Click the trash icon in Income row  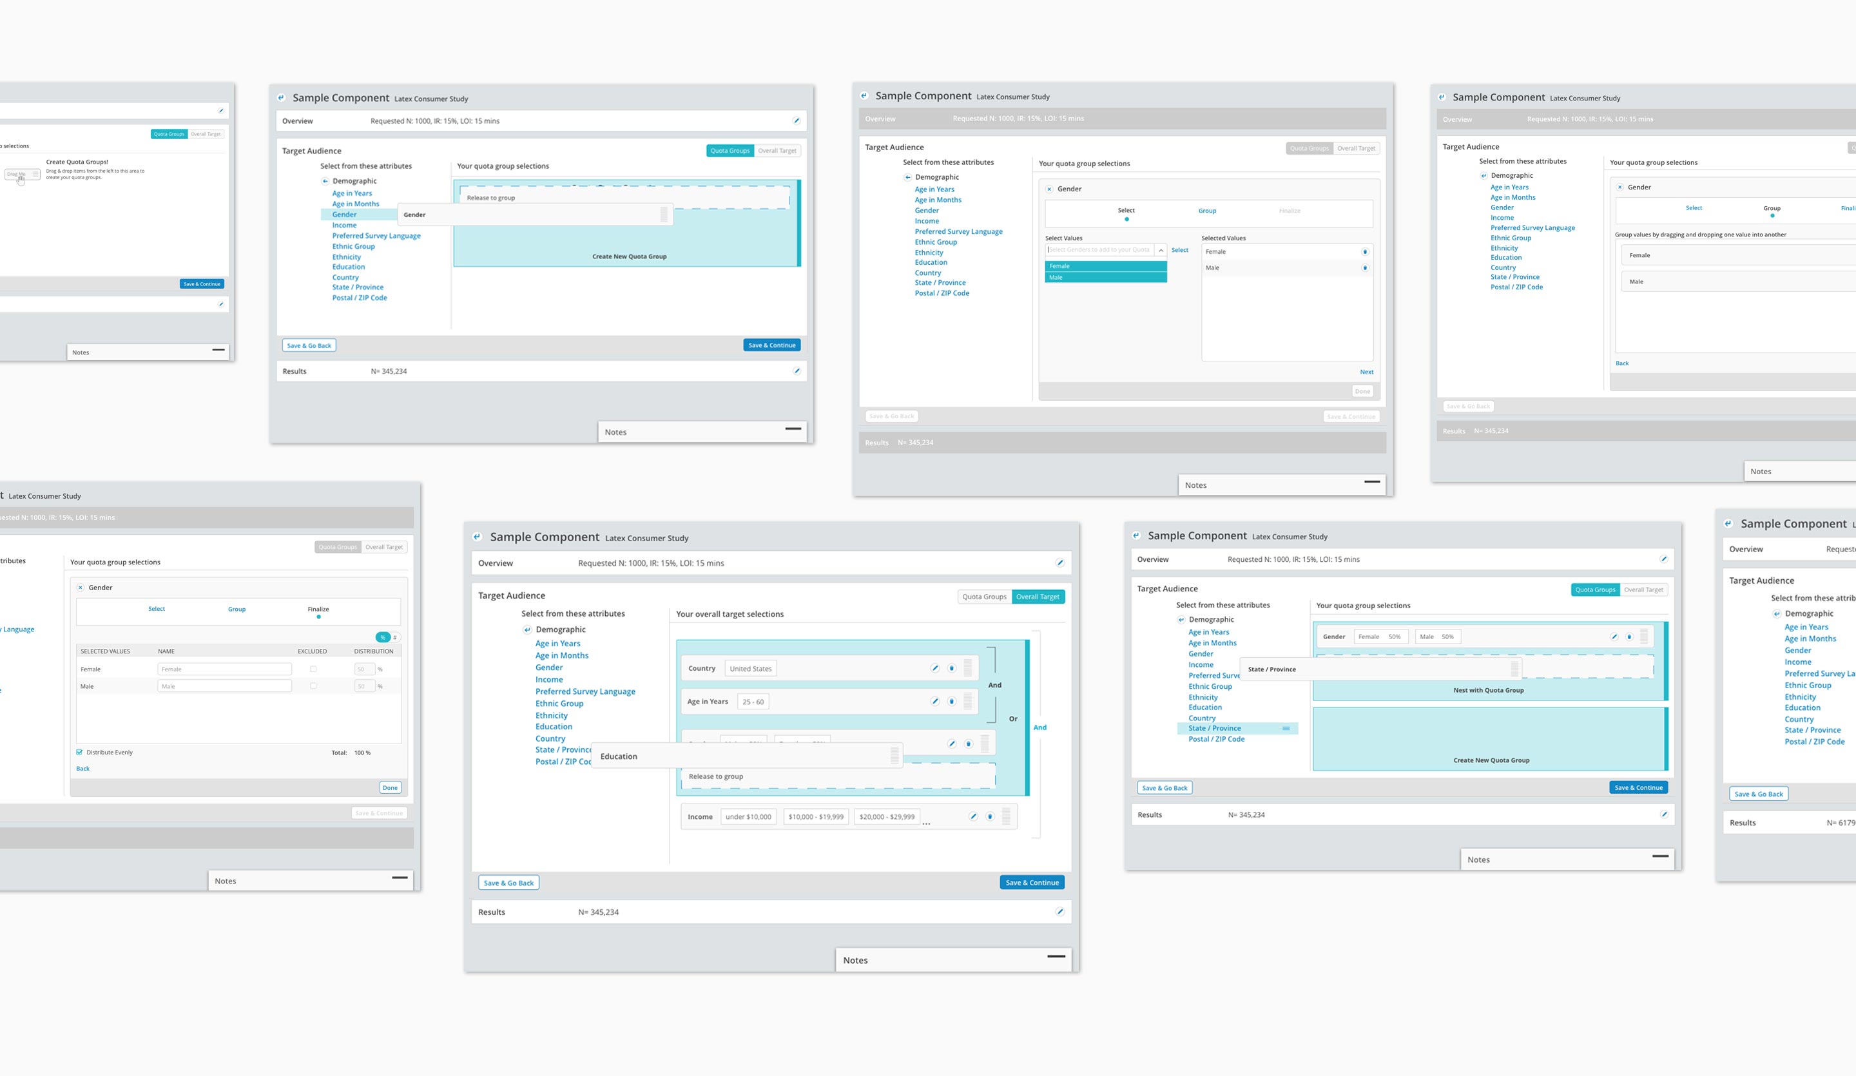point(990,817)
